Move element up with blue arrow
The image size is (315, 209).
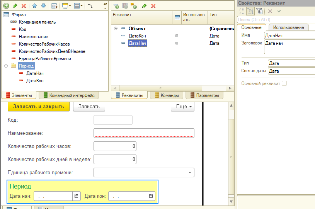click(x=35, y=6)
